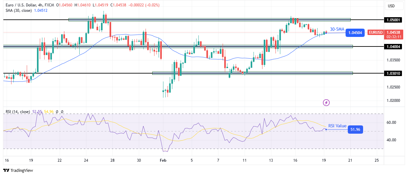Screen dimensions: 408x176
Task: Click the 1.03500 price scale label
Action: [394, 60]
